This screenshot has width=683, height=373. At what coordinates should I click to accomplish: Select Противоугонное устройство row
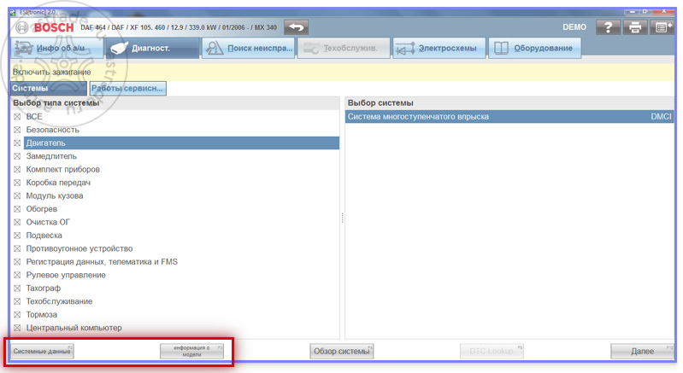click(181, 248)
